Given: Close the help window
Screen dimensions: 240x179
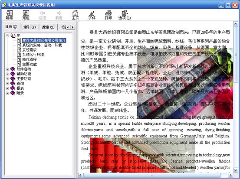Looking at the screenshot, I should pyautogui.click(x=235, y=5).
